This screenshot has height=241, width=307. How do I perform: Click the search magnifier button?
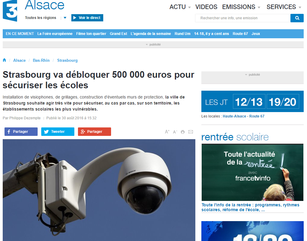pyautogui.click(x=297, y=18)
